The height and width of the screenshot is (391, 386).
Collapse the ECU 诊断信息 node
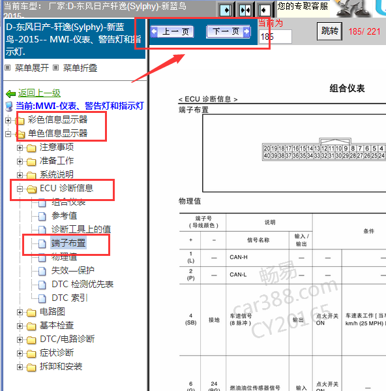click(20, 189)
